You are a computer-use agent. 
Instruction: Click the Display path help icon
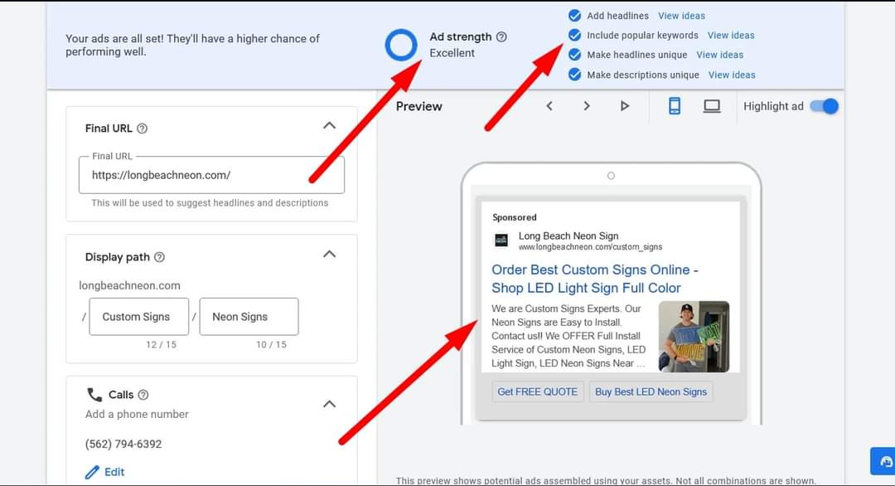pos(158,257)
